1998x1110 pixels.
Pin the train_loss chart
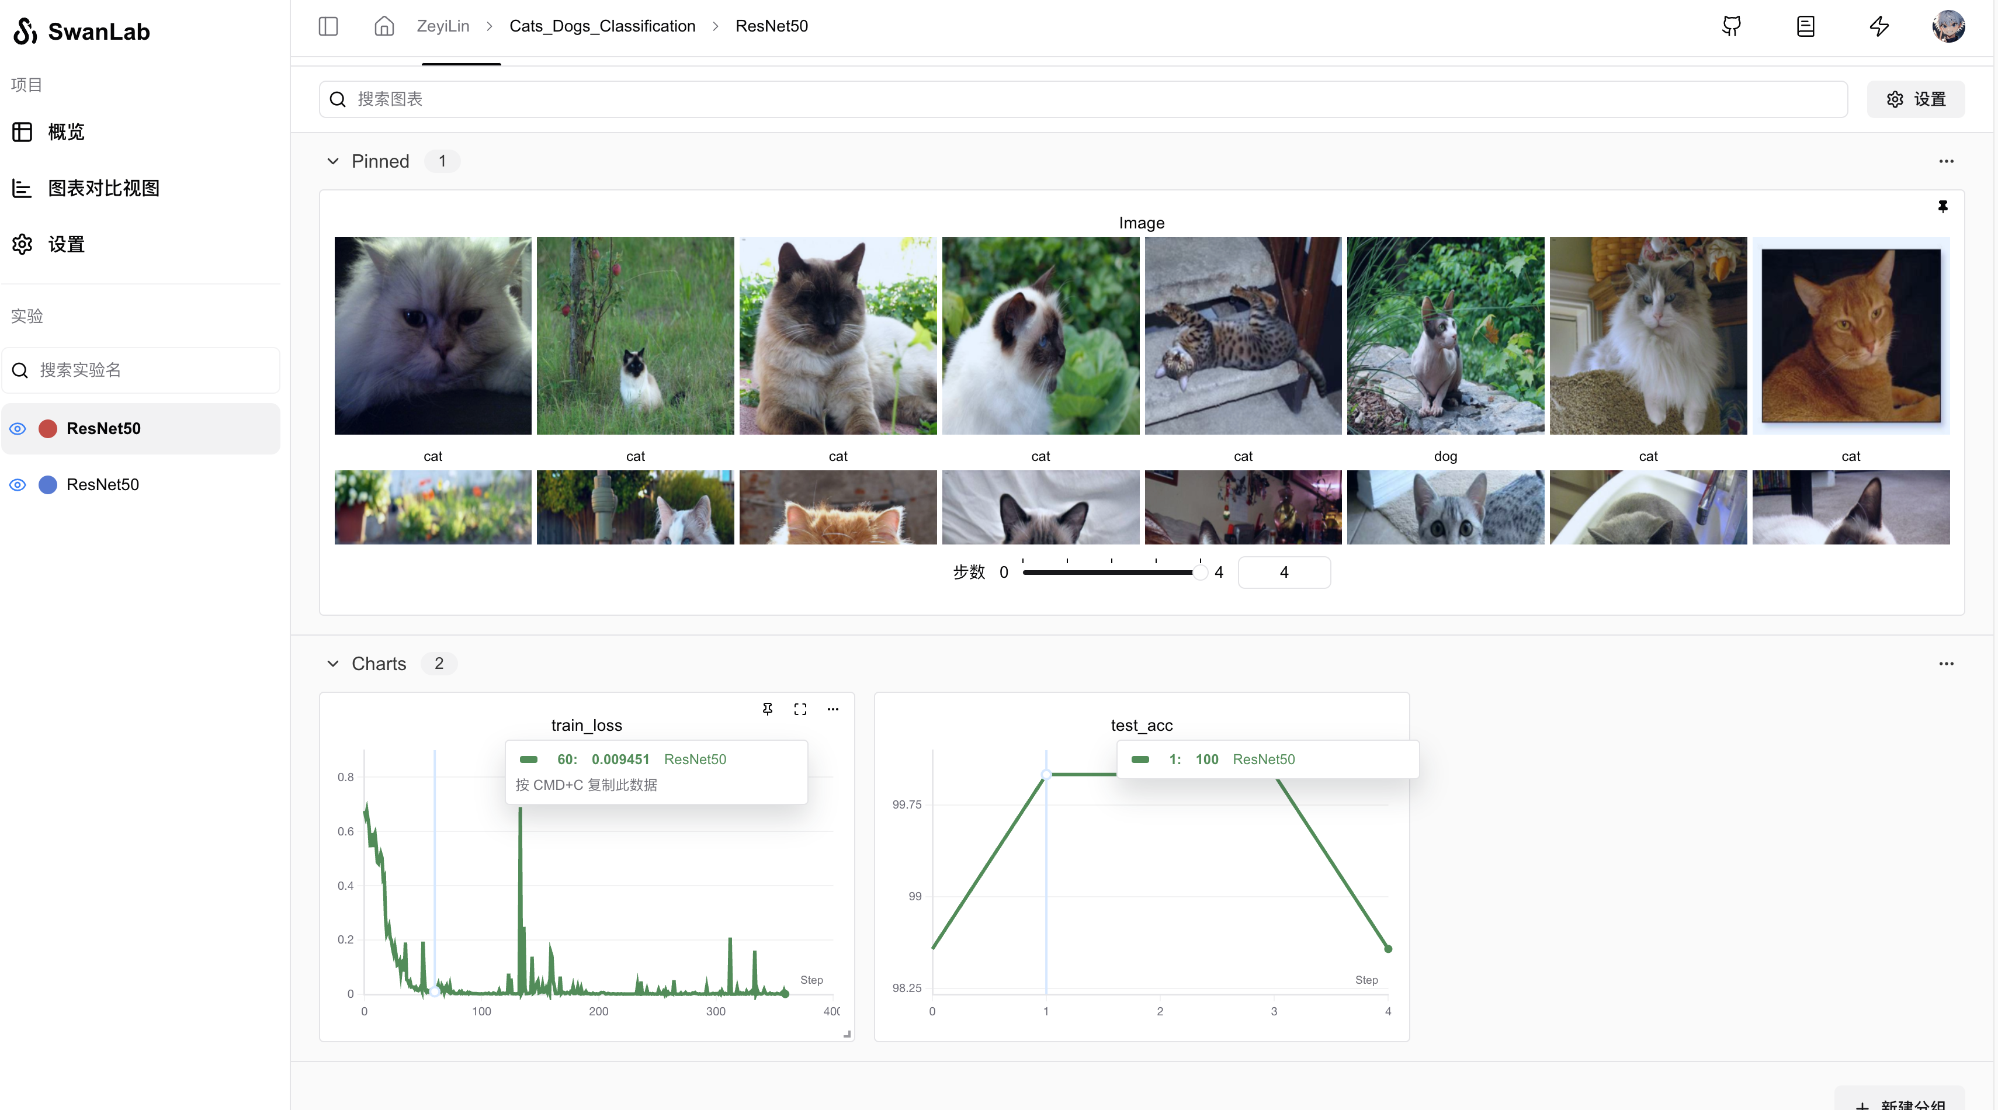coord(767,708)
